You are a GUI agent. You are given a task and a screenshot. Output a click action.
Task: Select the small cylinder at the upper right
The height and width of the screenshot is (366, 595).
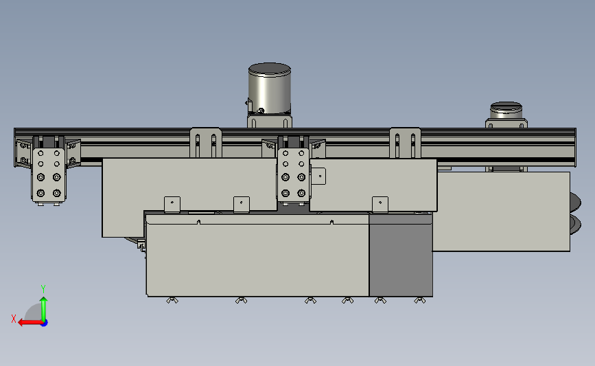click(x=506, y=110)
